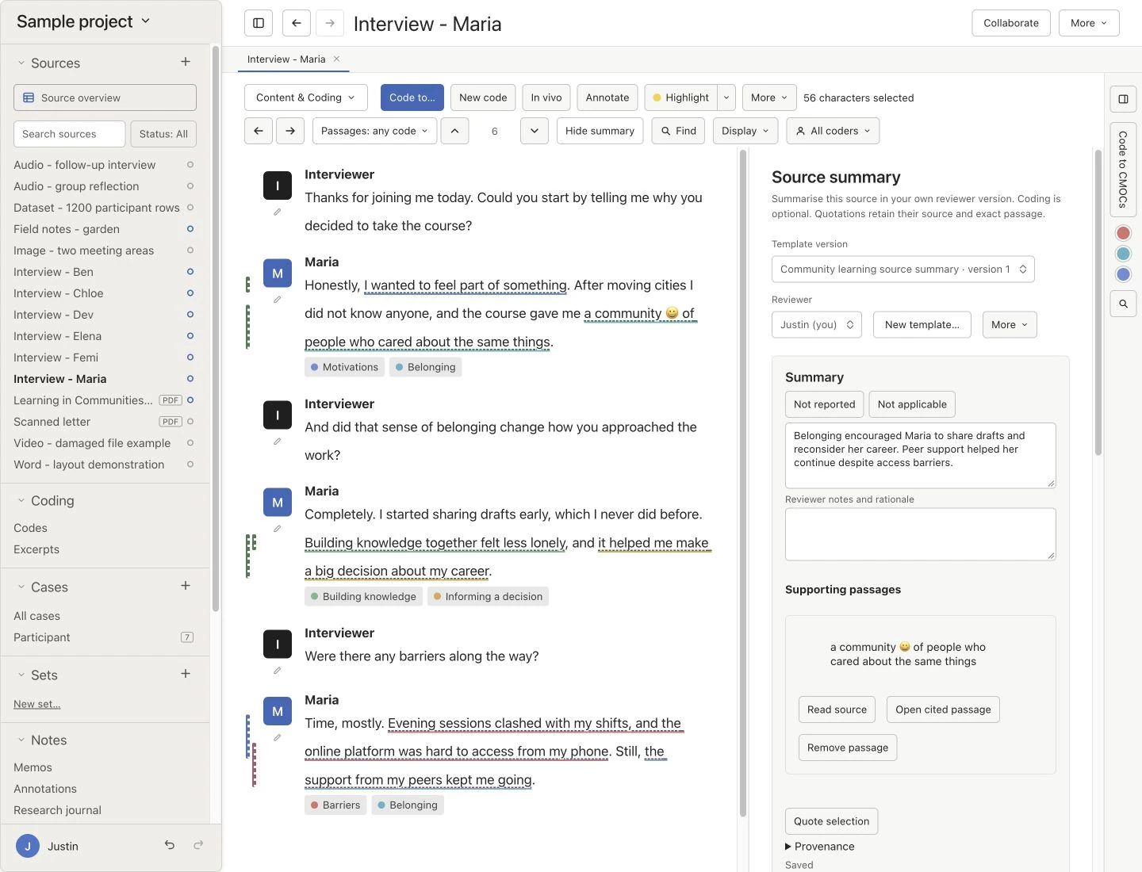Open the Passages: any code filter
1142x872 pixels.
pyautogui.click(x=375, y=131)
